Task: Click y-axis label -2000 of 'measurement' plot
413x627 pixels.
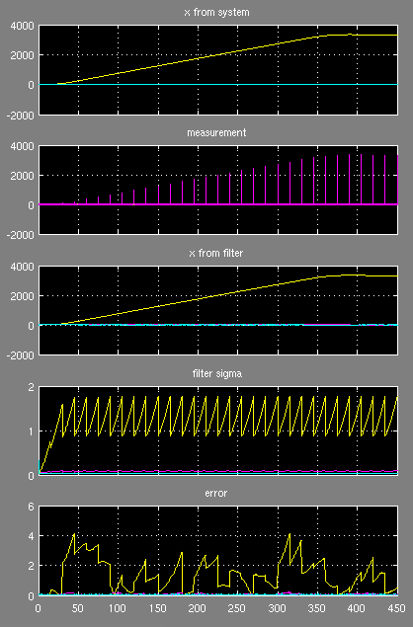Action: click(x=20, y=235)
